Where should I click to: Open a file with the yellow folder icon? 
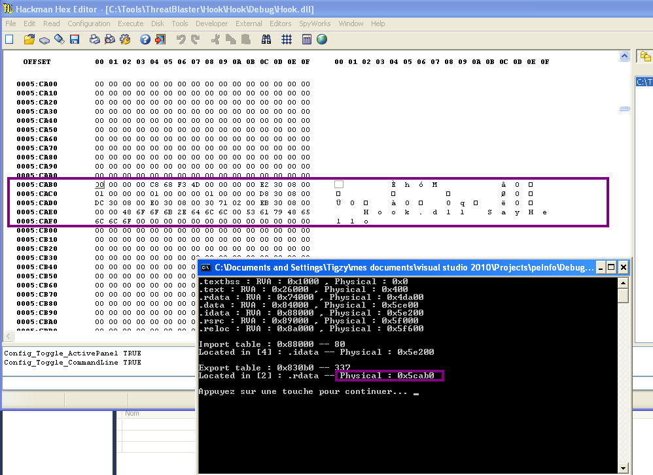(29, 39)
